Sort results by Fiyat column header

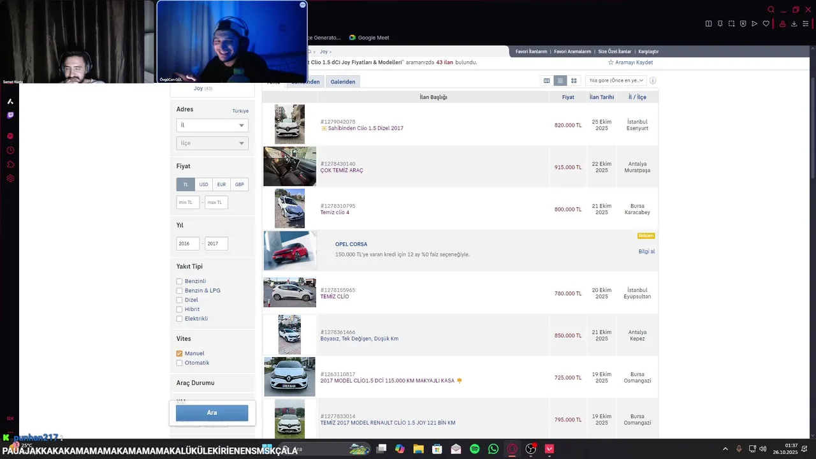click(568, 97)
